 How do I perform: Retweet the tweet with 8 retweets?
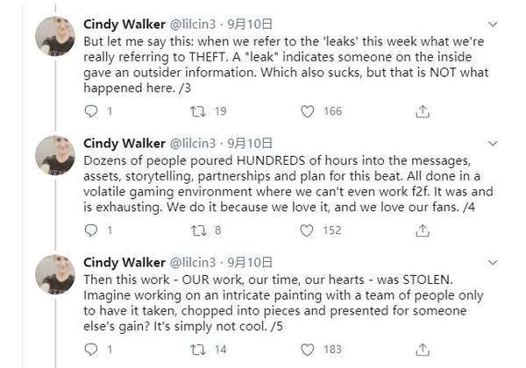tap(198, 230)
